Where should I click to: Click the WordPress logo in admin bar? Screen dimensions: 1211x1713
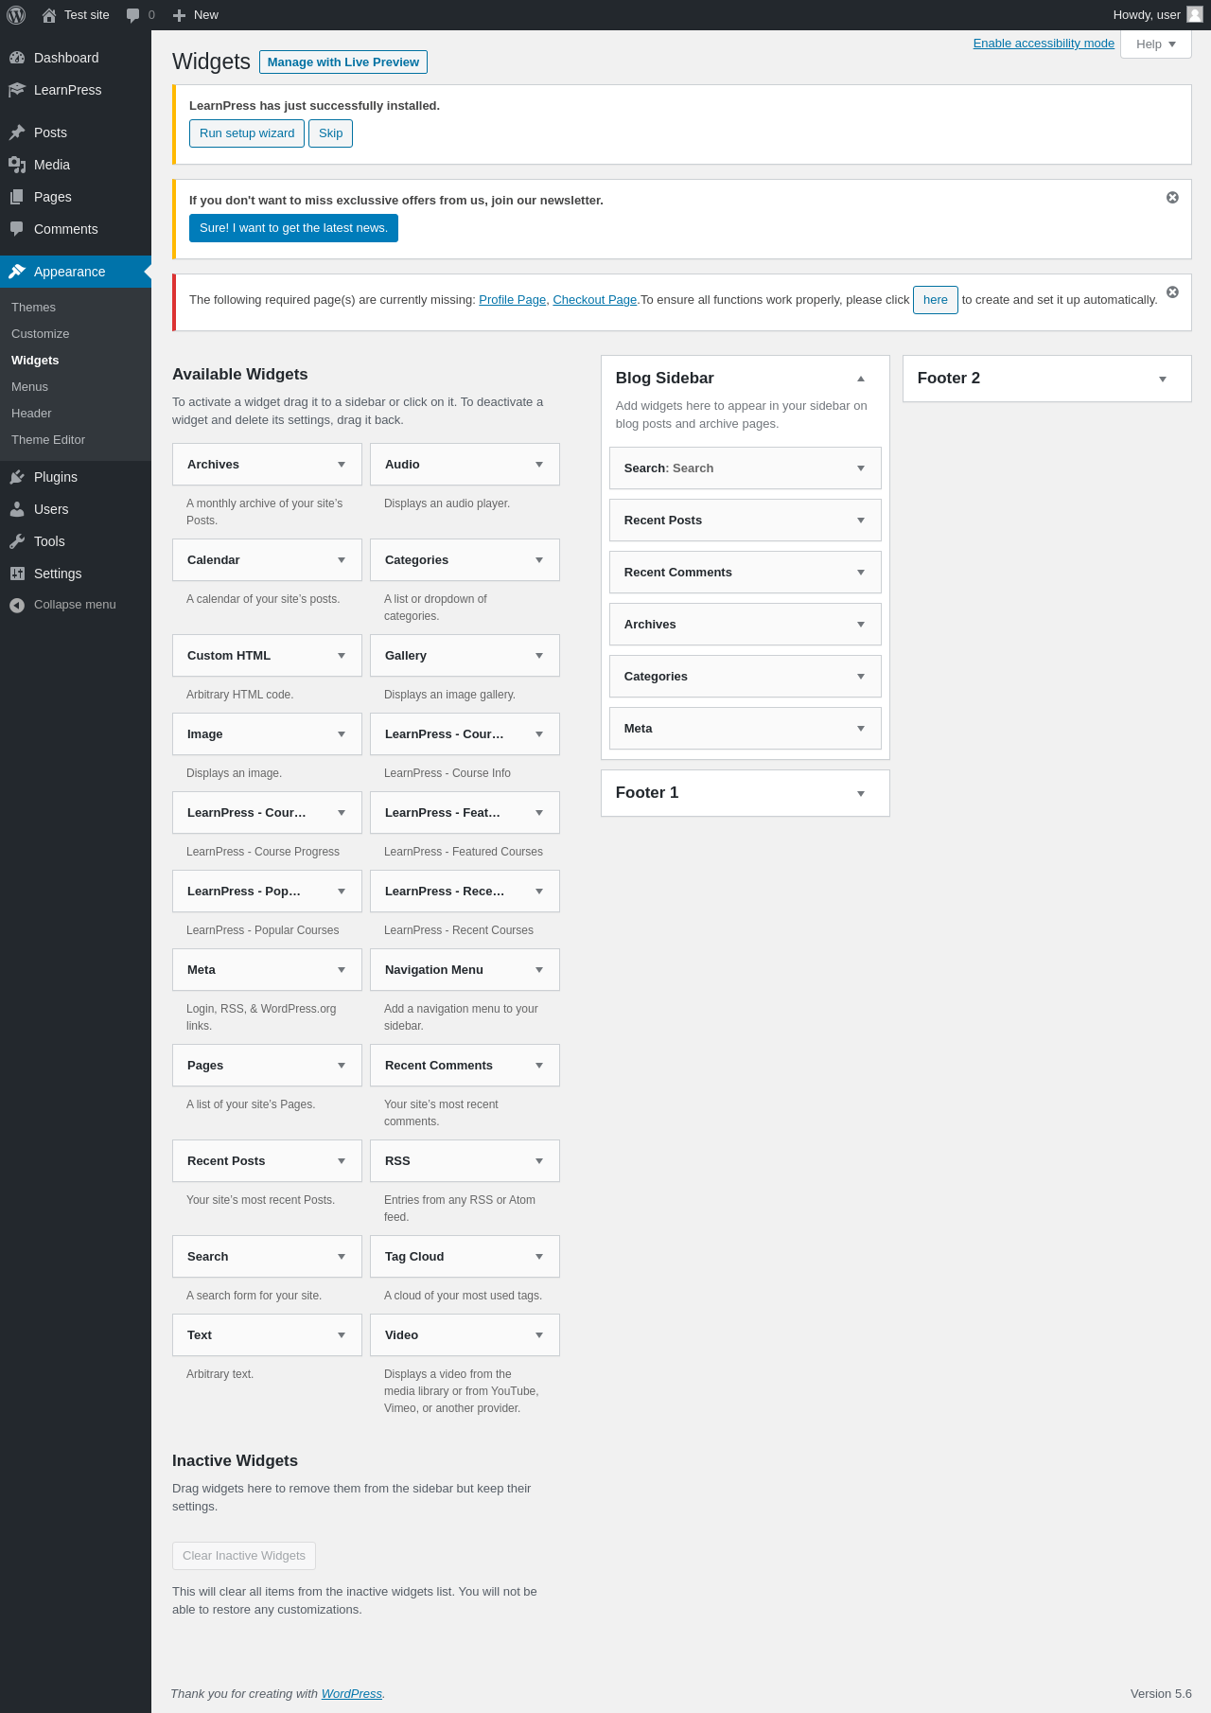[x=16, y=15]
